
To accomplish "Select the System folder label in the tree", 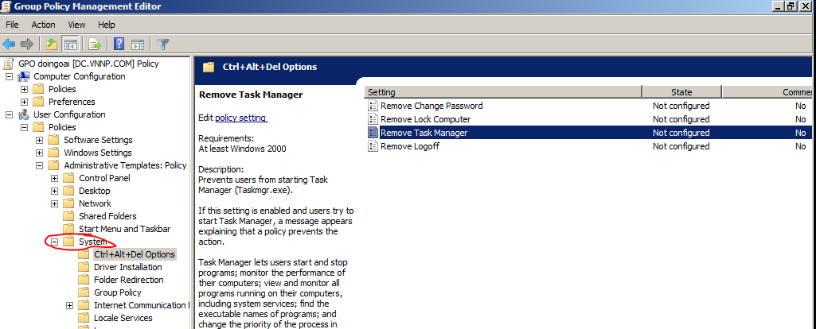I will click(92, 242).
